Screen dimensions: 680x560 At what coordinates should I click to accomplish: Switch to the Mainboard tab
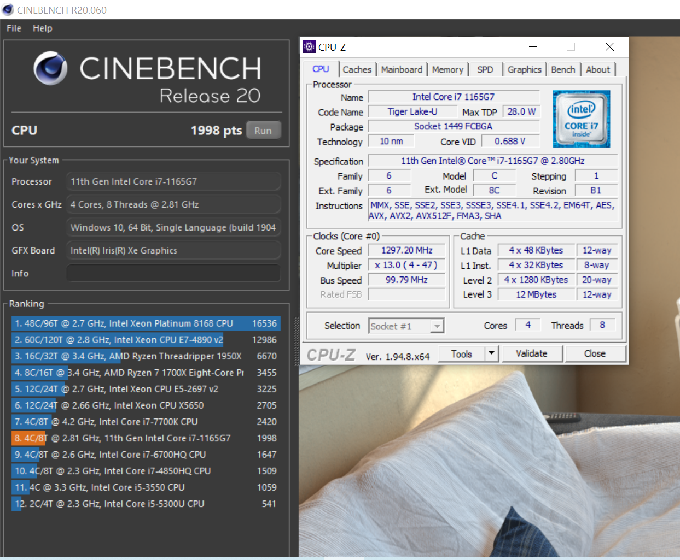coord(402,69)
